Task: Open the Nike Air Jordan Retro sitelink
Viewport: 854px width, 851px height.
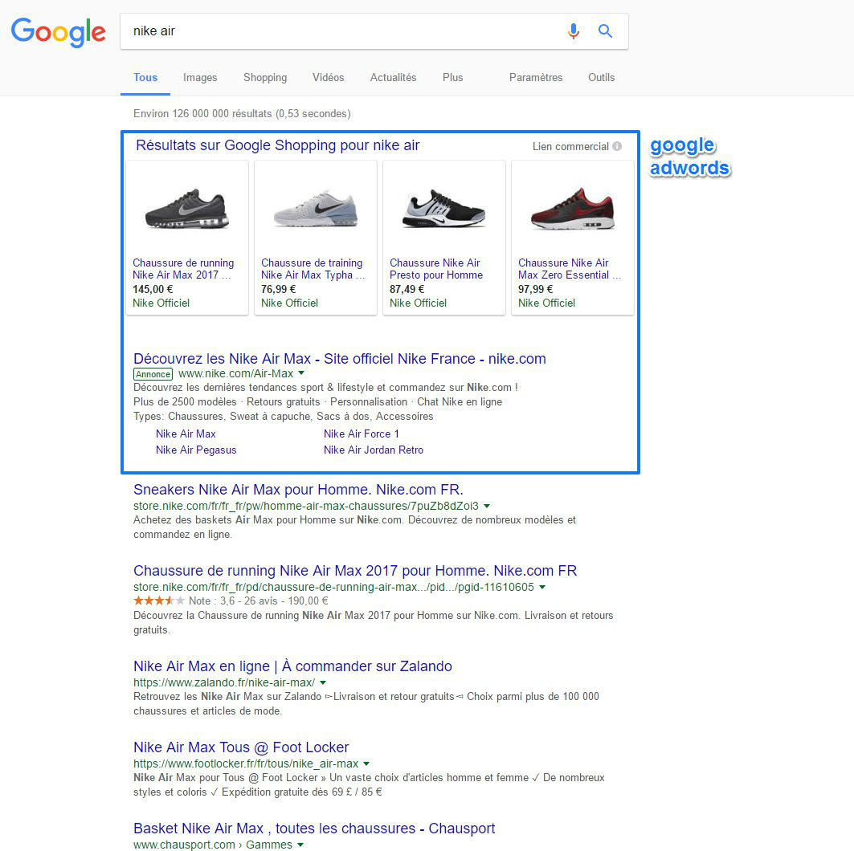Action: tap(374, 450)
